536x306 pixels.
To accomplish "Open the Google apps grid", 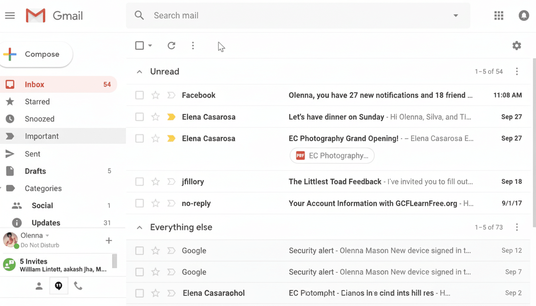I will click(499, 16).
